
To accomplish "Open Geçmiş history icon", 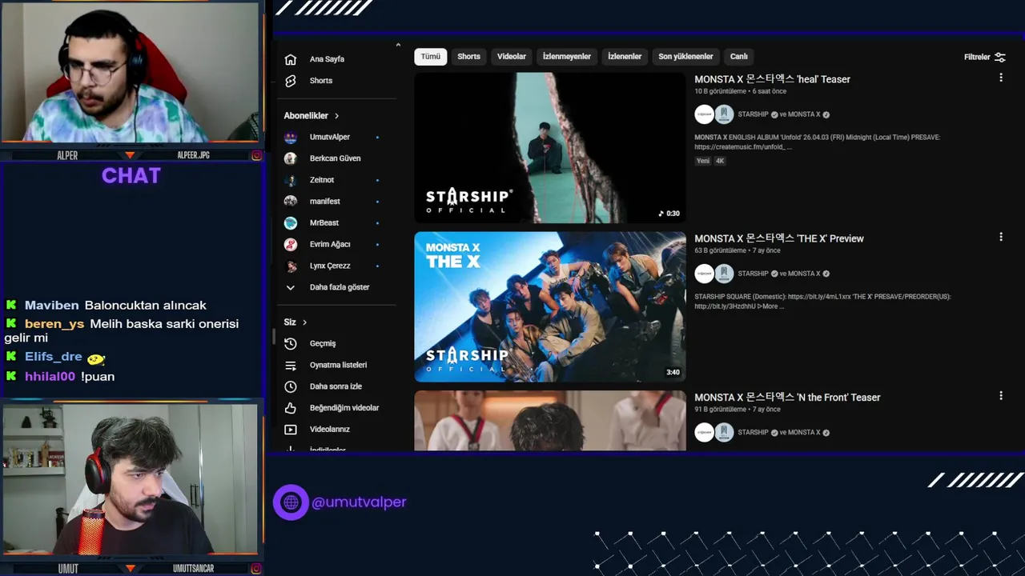I will (291, 343).
